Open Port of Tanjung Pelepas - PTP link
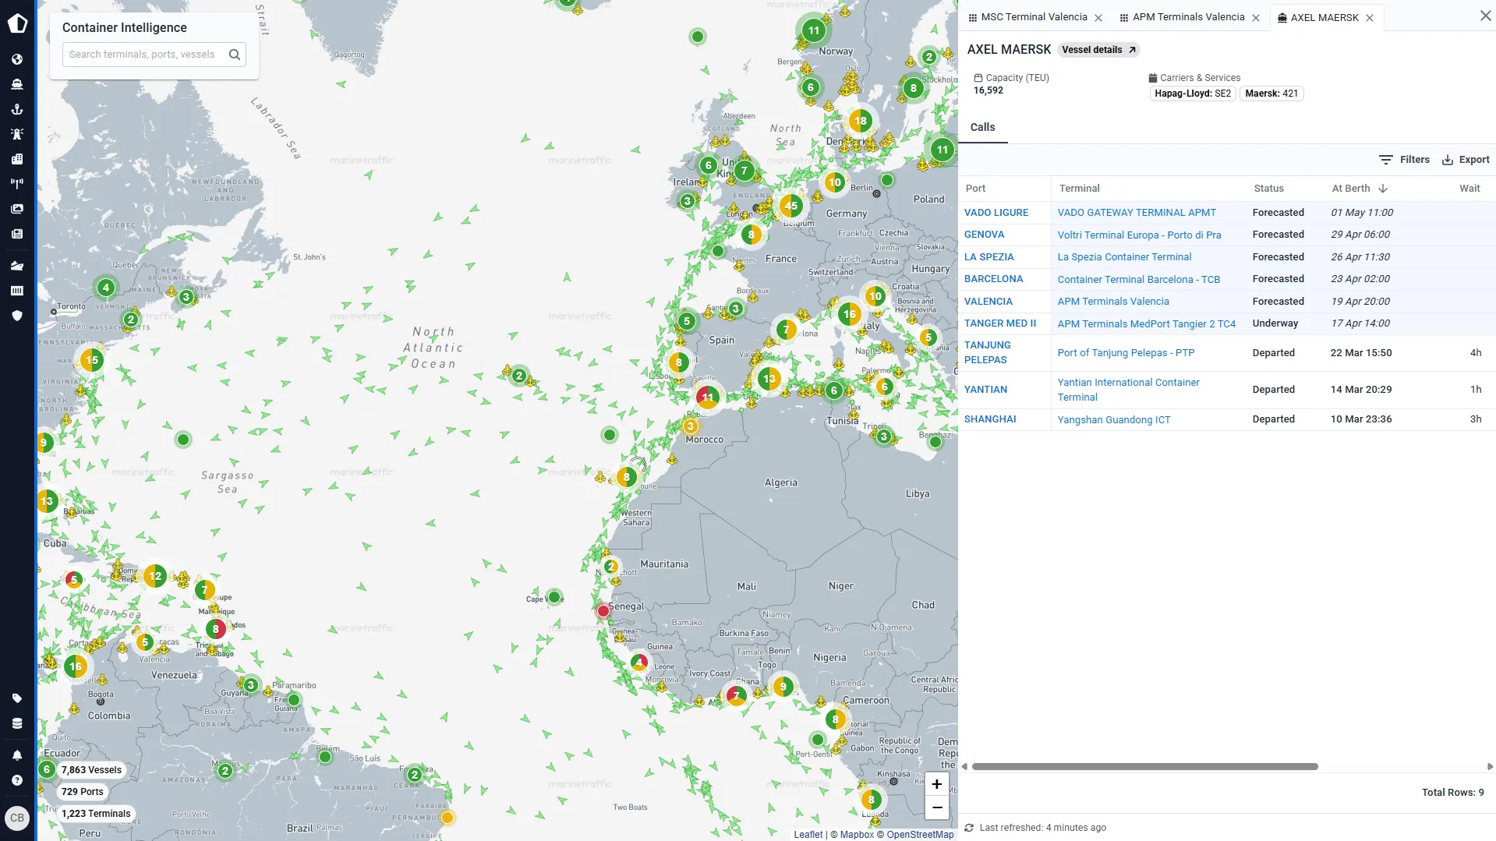 (1126, 353)
